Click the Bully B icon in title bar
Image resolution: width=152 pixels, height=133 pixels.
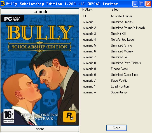(x=3, y=4)
